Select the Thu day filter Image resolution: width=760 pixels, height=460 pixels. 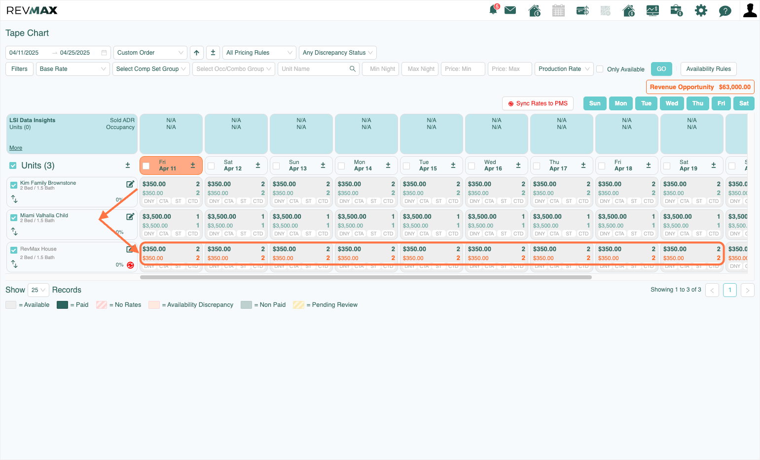698,103
